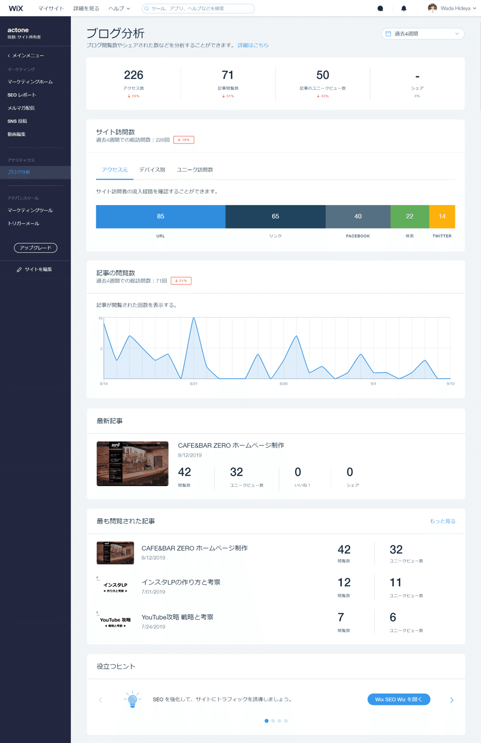Click the actone site name
This screenshot has width=481, height=743.
(18, 30)
